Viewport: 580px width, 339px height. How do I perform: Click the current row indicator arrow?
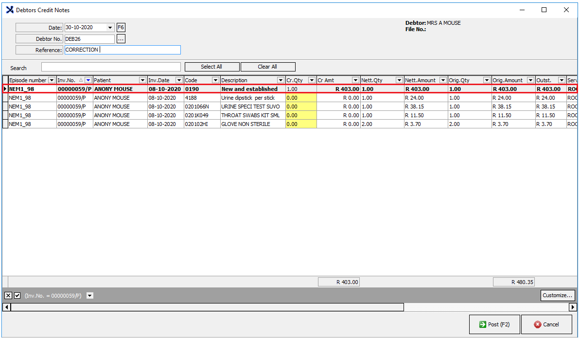[x=5, y=89]
